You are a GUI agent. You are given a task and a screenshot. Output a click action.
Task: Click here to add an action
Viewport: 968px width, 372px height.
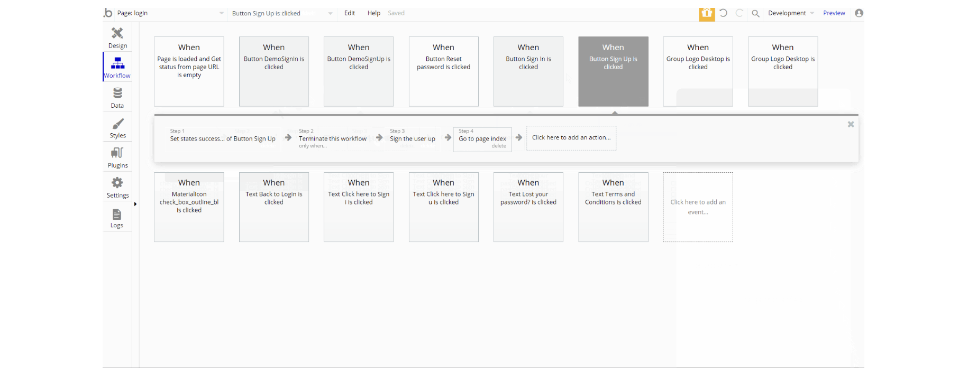point(571,138)
